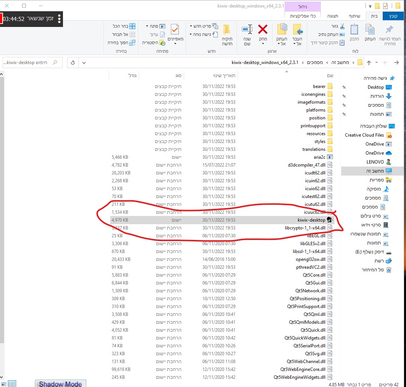406x387 pixels.
Task: Switch to the View (תצוגה) tab
Action: pos(333,16)
